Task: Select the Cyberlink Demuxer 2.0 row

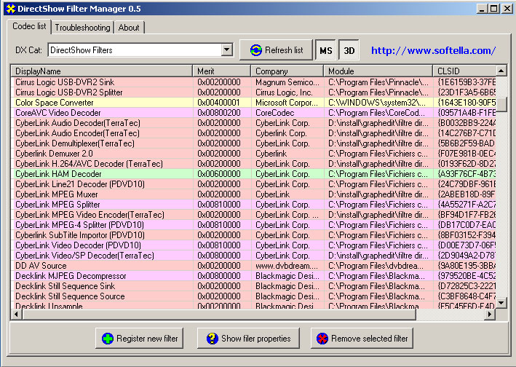Action: (x=253, y=154)
